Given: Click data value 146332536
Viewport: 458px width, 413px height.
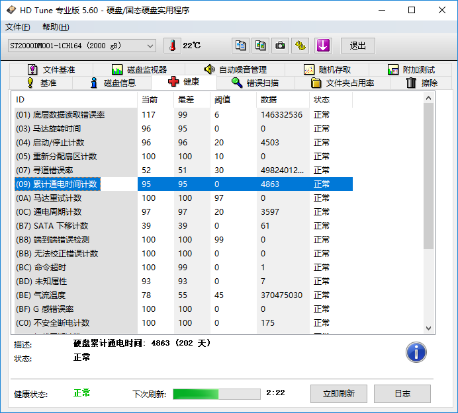Looking at the screenshot, I should coord(281,115).
